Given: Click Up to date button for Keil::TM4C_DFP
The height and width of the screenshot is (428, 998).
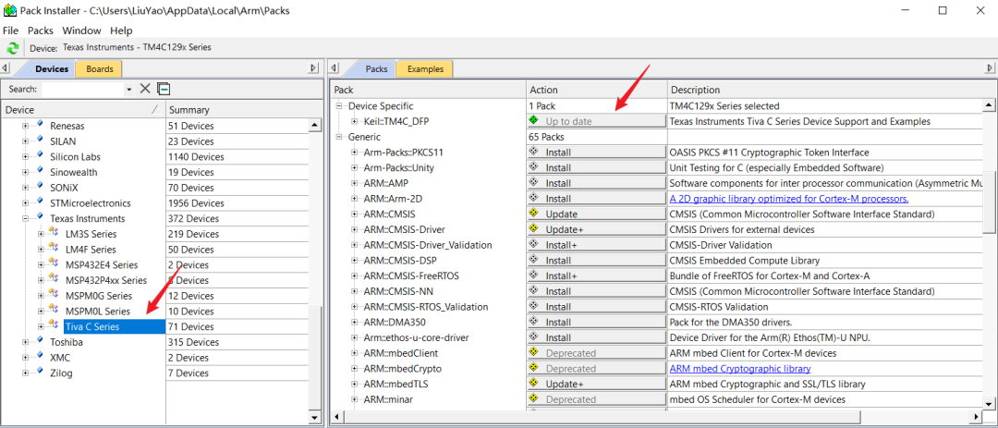Looking at the screenshot, I should tap(596, 121).
